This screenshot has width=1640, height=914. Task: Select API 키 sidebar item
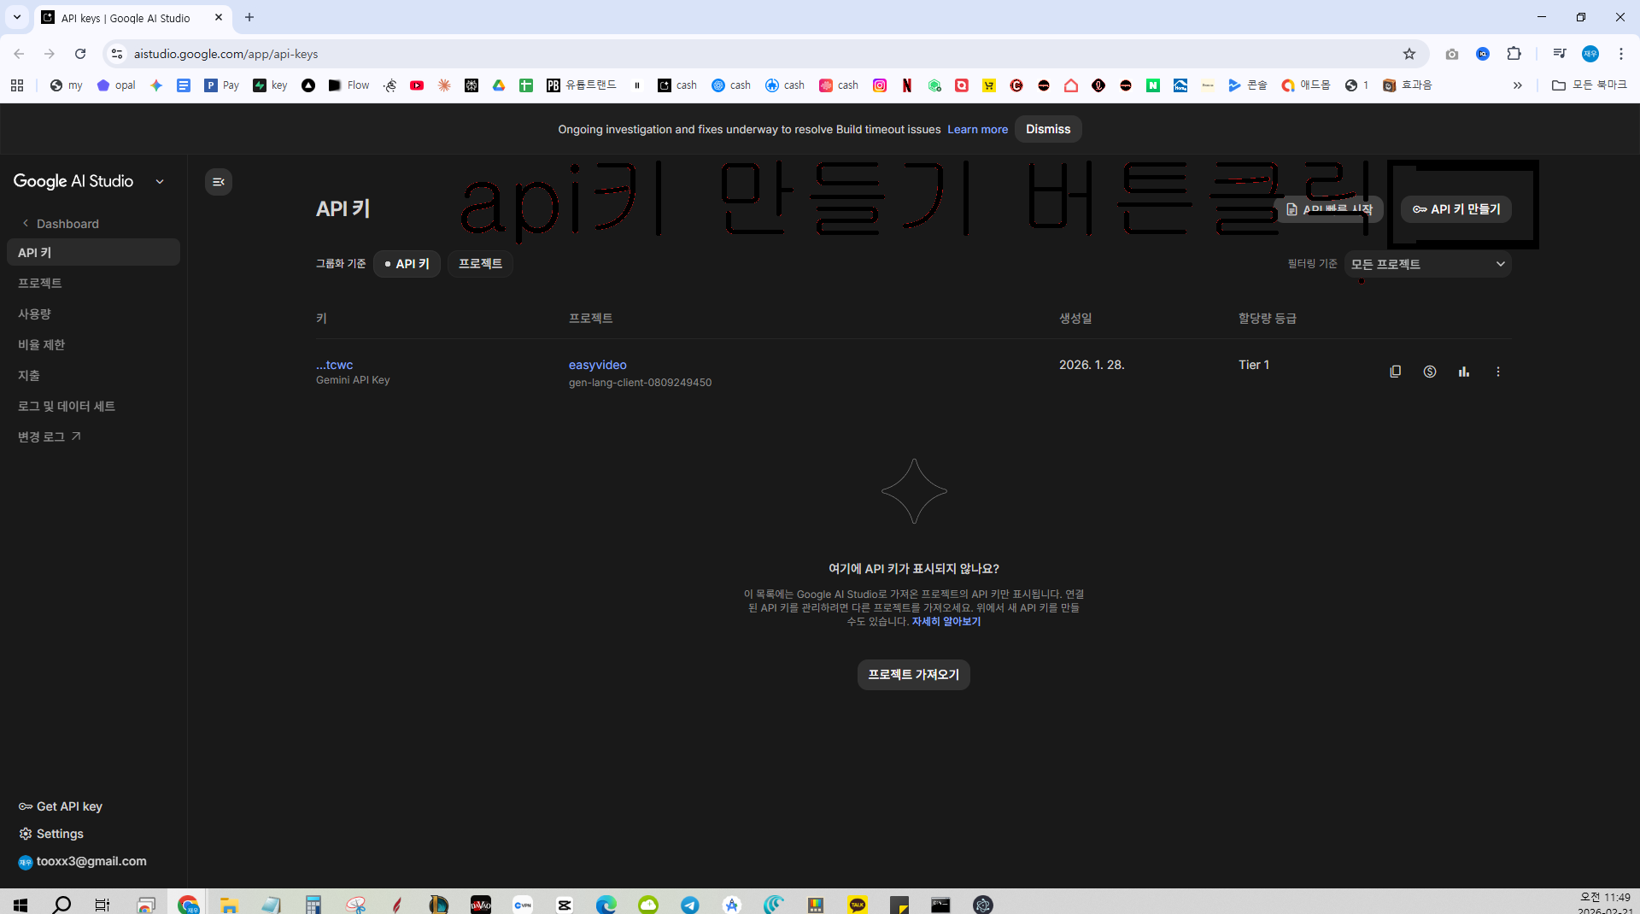pyautogui.click(x=93, y=253)
